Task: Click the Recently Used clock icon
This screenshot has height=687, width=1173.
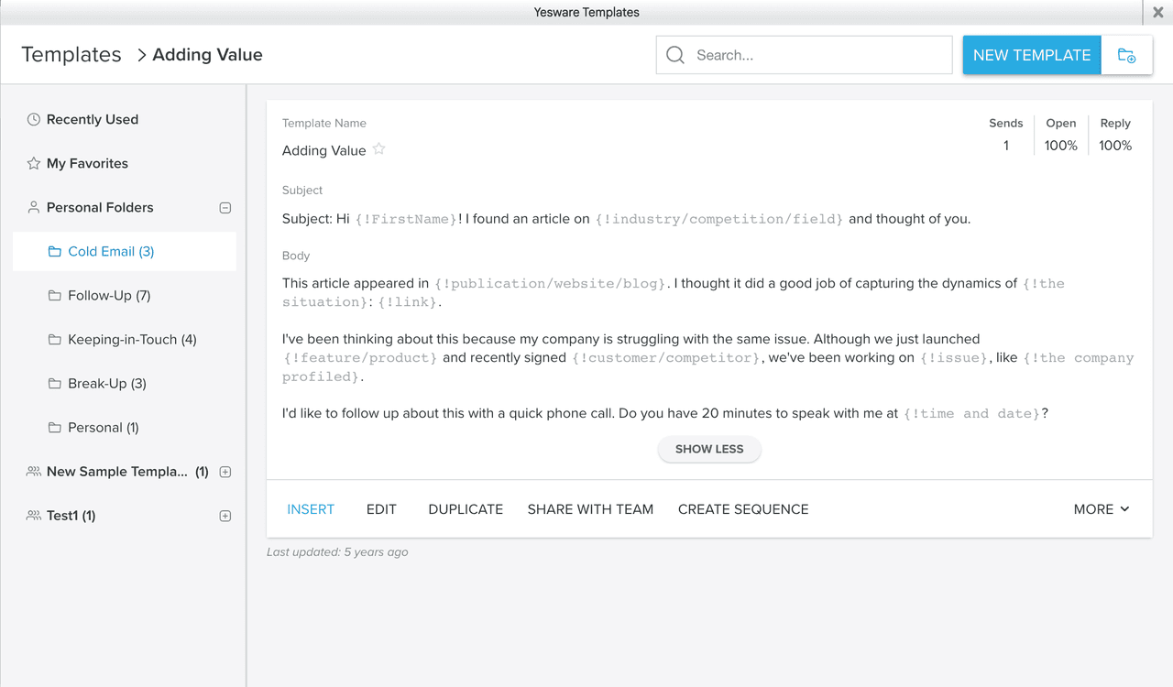Action: (34, 119)
